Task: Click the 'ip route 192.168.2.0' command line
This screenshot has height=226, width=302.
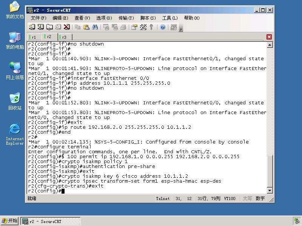Action: (109, 127)
